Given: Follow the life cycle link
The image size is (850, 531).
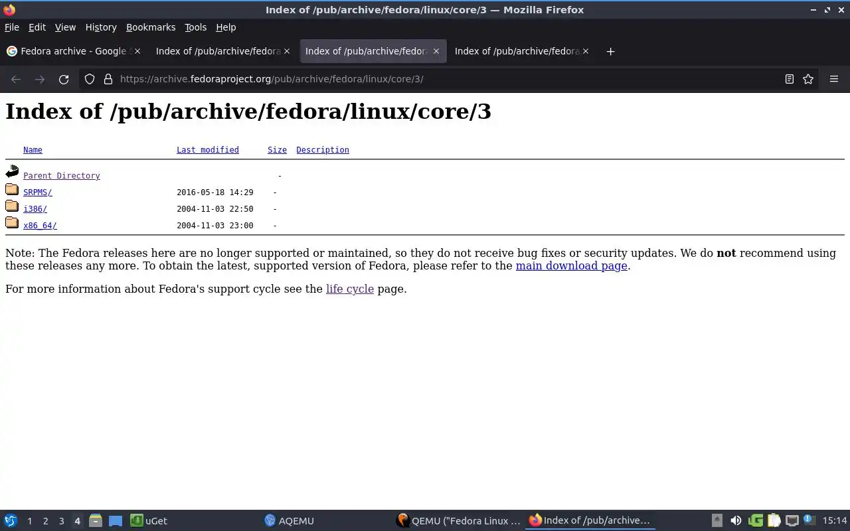Looking at the screenshot, I should click(350, 289).
